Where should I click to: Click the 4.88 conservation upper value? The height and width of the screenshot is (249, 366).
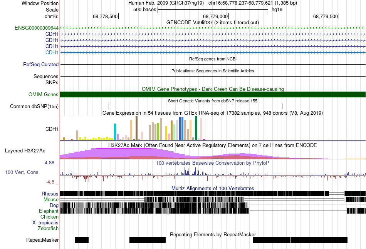click(x=49, y=163)
